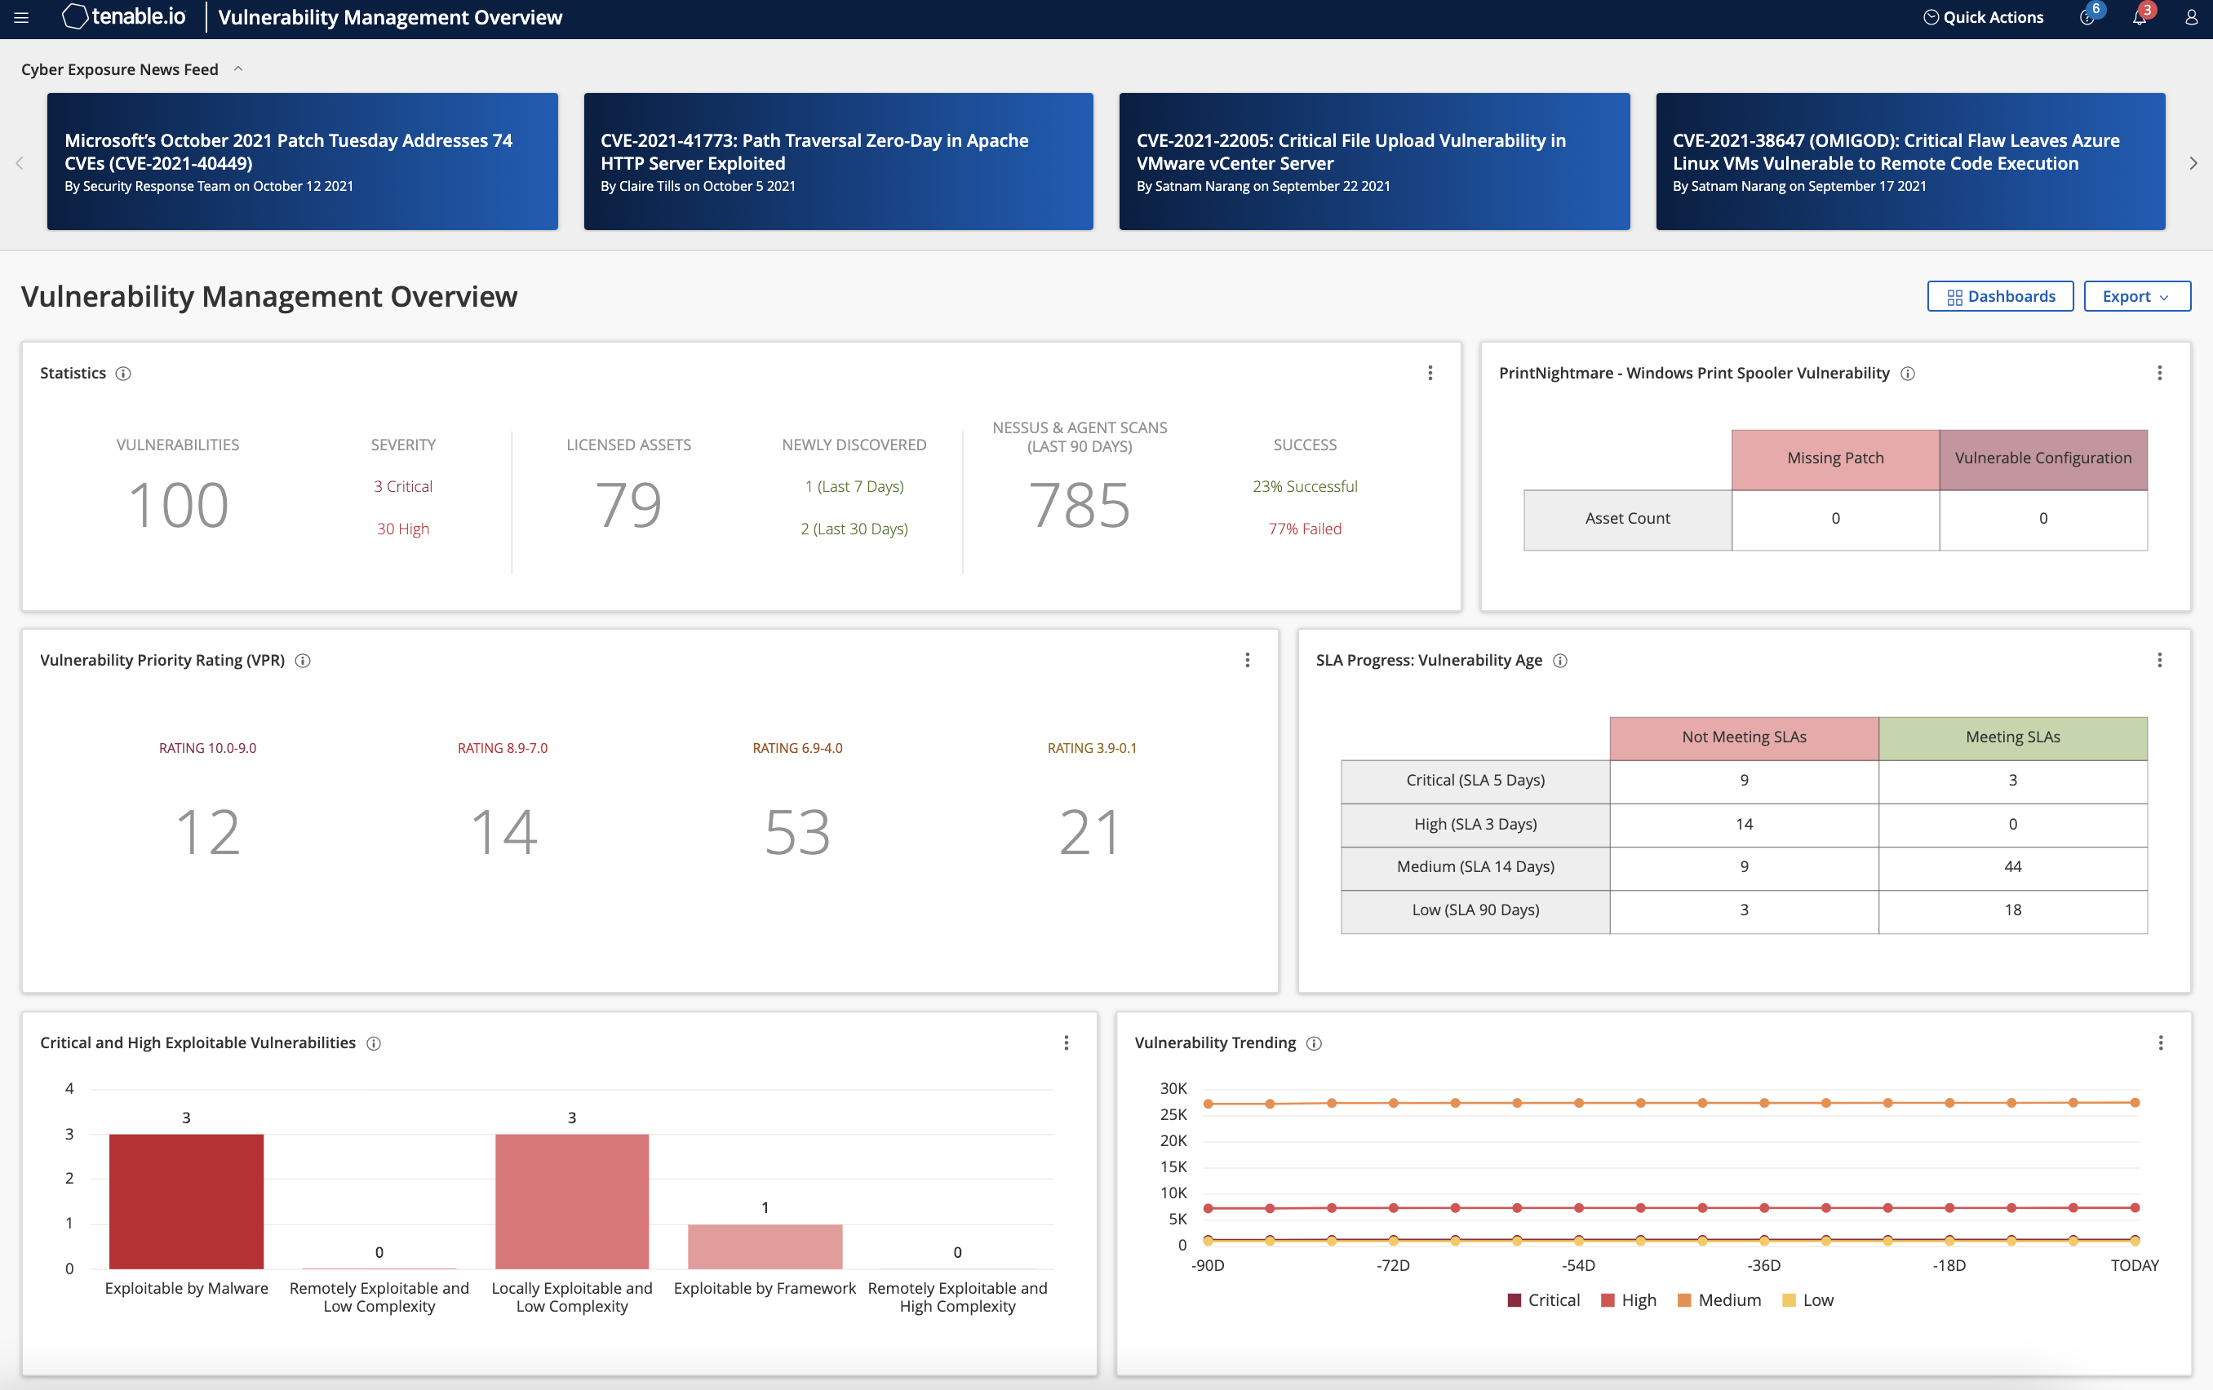Image resolution: width=2213 pixels, height=1390 pixels.
Task: Click Critical and High Exploitable Vulnerabilities info icon
Action: coord(376,1042)
